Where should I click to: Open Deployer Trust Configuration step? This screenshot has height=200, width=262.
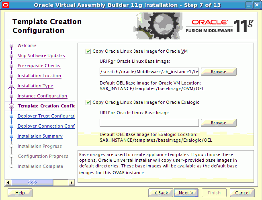pos(46,116)
